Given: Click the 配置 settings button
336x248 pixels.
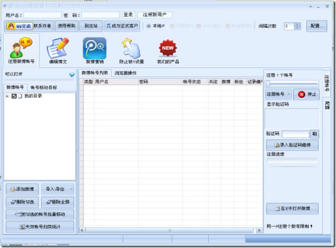Looking at the screenshot, I should click(317, 26).
